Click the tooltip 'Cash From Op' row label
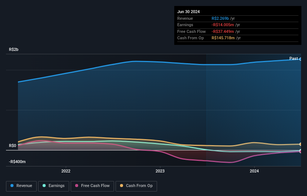Viewport: 307px width, 196px height. click(x=190, y=38)
